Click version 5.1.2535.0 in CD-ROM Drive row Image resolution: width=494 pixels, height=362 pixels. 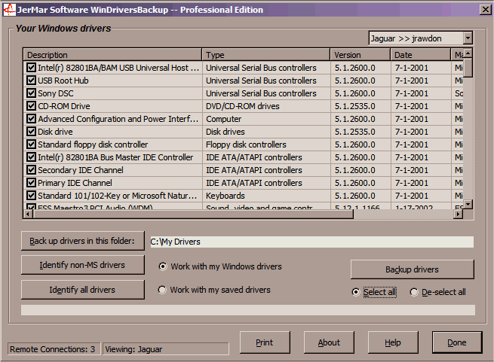click(x=355, y=106)
